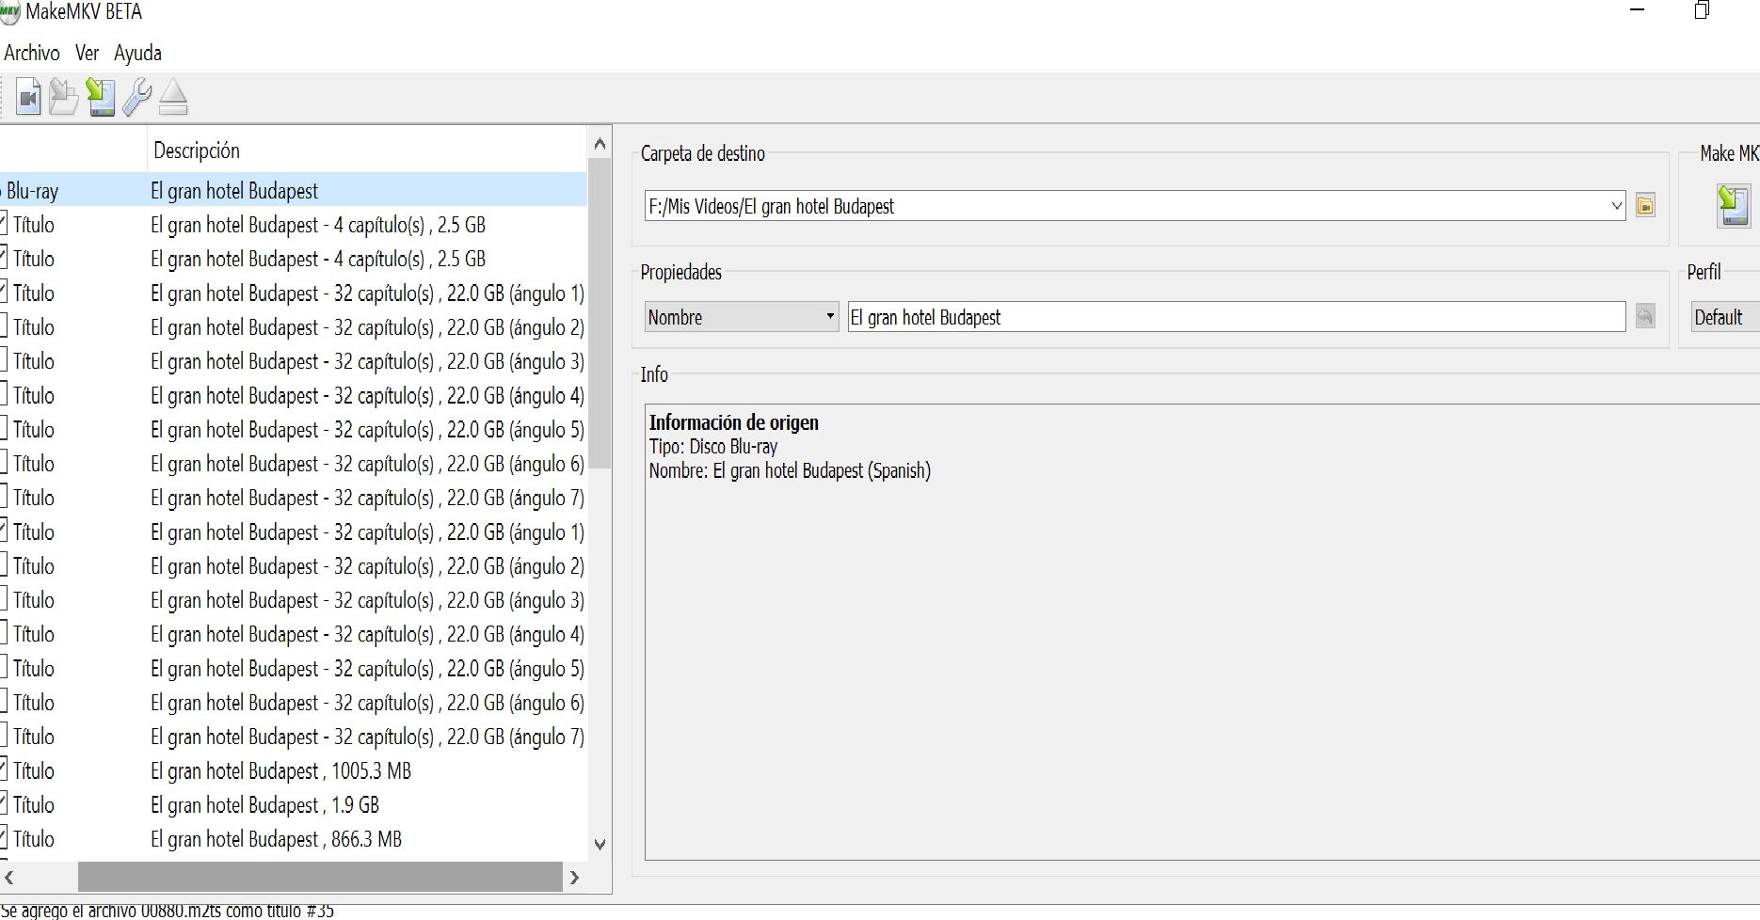Select the title row sized 866.3 MB
1760x920 pixels.
294,838
